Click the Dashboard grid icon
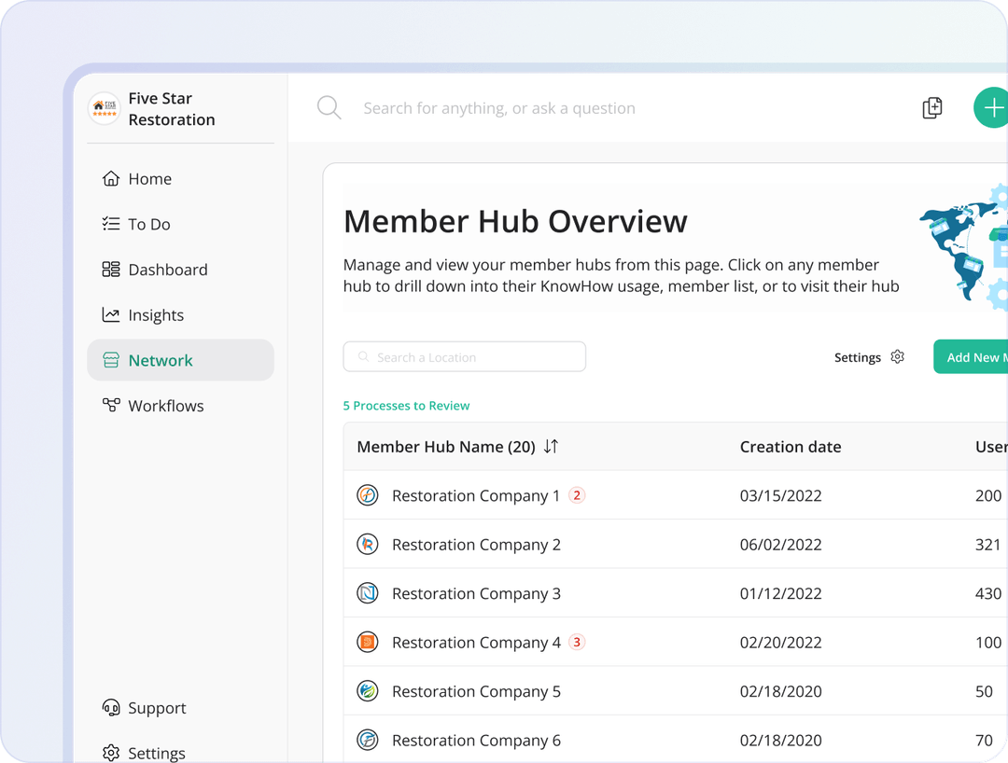This screenshot has width=1008, height=763. coord(111,270)
